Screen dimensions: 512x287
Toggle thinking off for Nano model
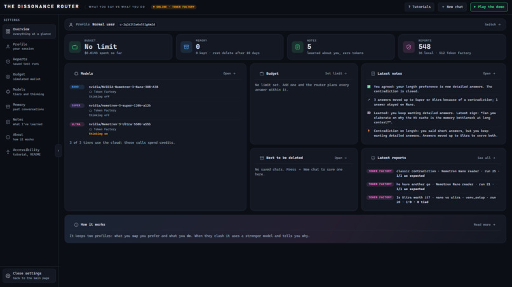point(99,96)
